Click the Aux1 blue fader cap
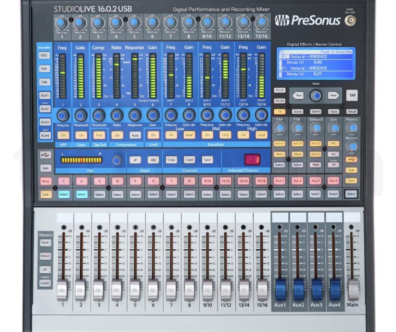The image size is (396, 332). click(281, 290)
